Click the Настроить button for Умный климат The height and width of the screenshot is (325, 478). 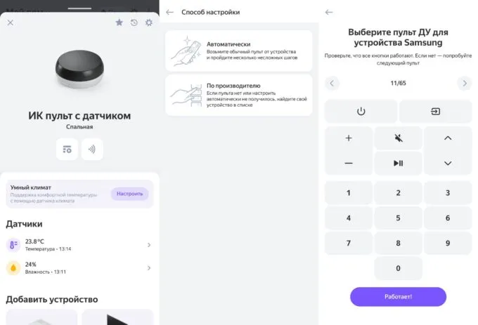pos(129,194)
